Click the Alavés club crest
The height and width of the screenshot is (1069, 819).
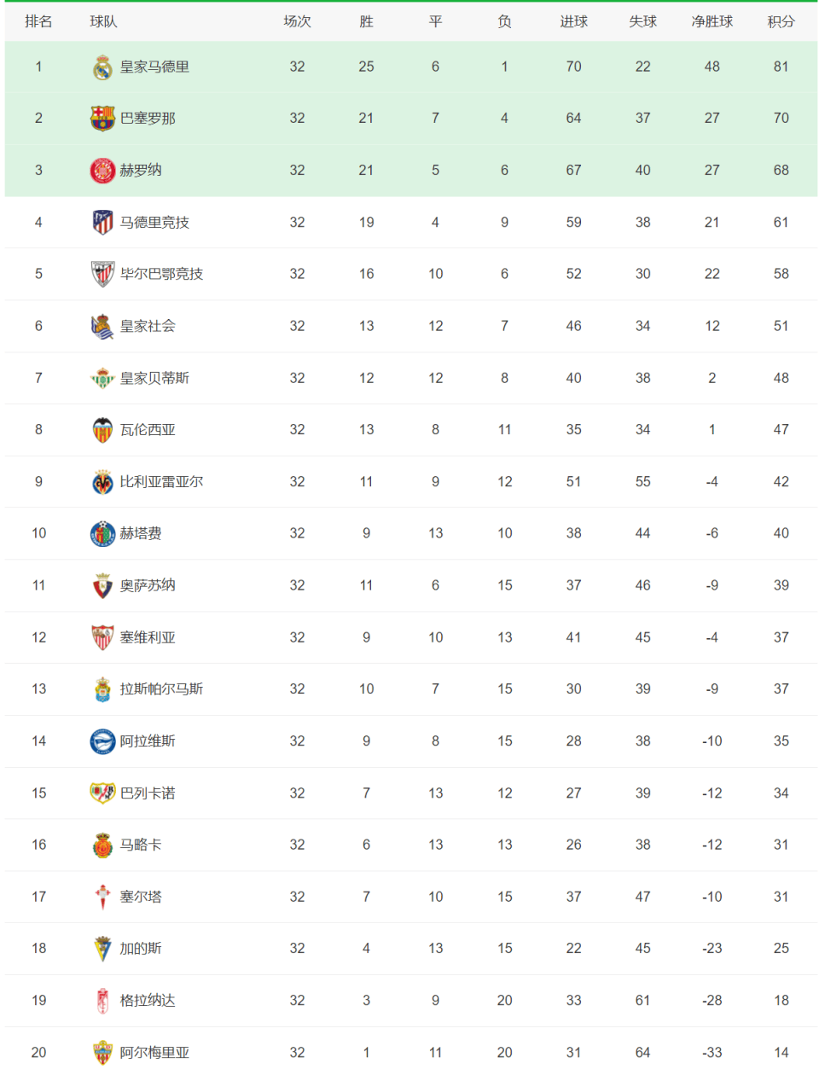[x=102, y=741]
